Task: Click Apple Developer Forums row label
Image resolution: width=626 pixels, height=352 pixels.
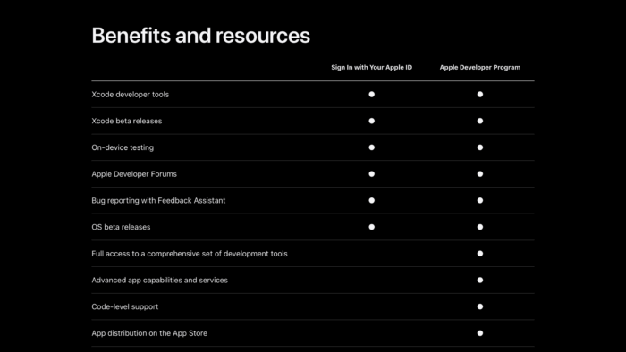Action: click(x=134, y=174)
